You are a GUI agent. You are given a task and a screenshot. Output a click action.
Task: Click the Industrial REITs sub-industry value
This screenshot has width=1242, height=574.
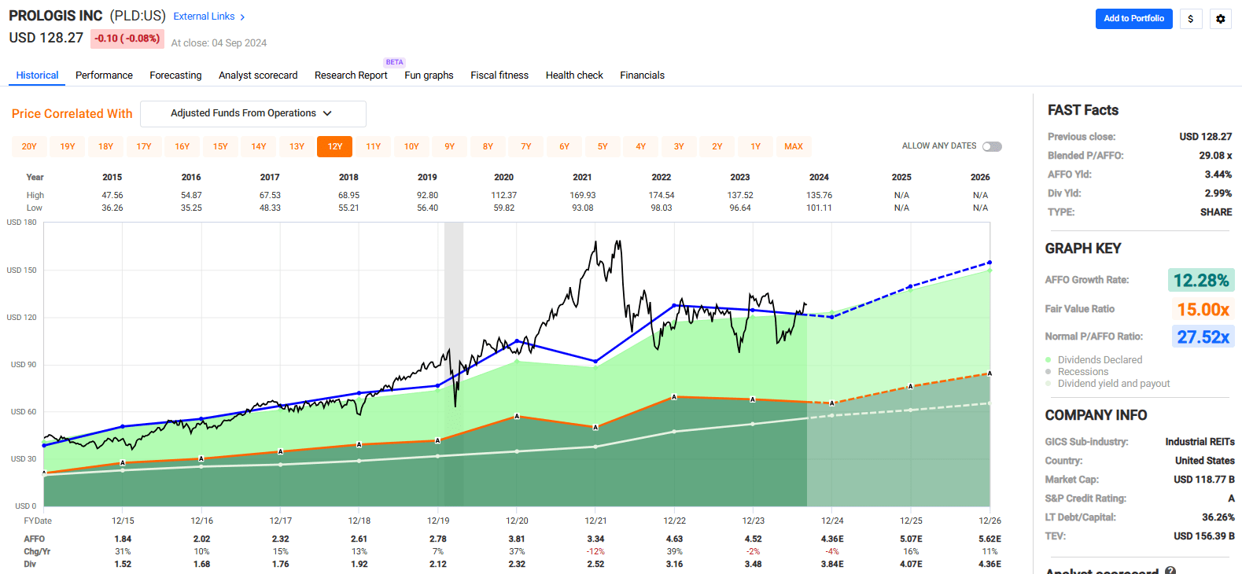pos(1200,442)
